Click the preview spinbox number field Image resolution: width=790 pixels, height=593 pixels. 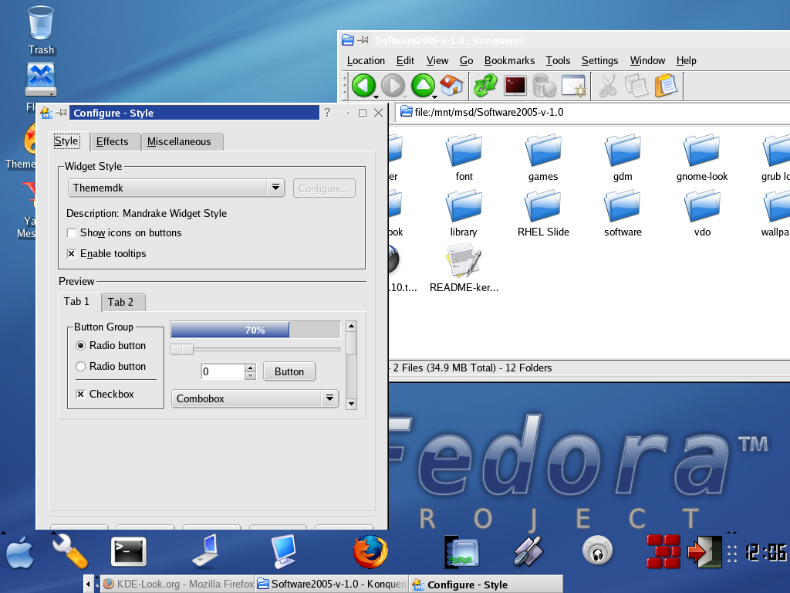click(223, 371)
